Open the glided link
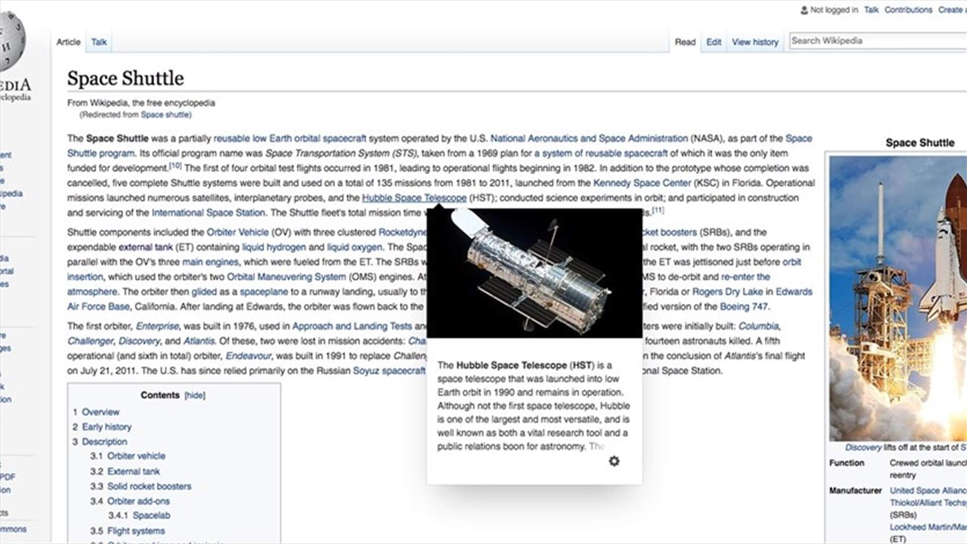Viewport: 967px width, 544px height. click(x=204, y=292)
